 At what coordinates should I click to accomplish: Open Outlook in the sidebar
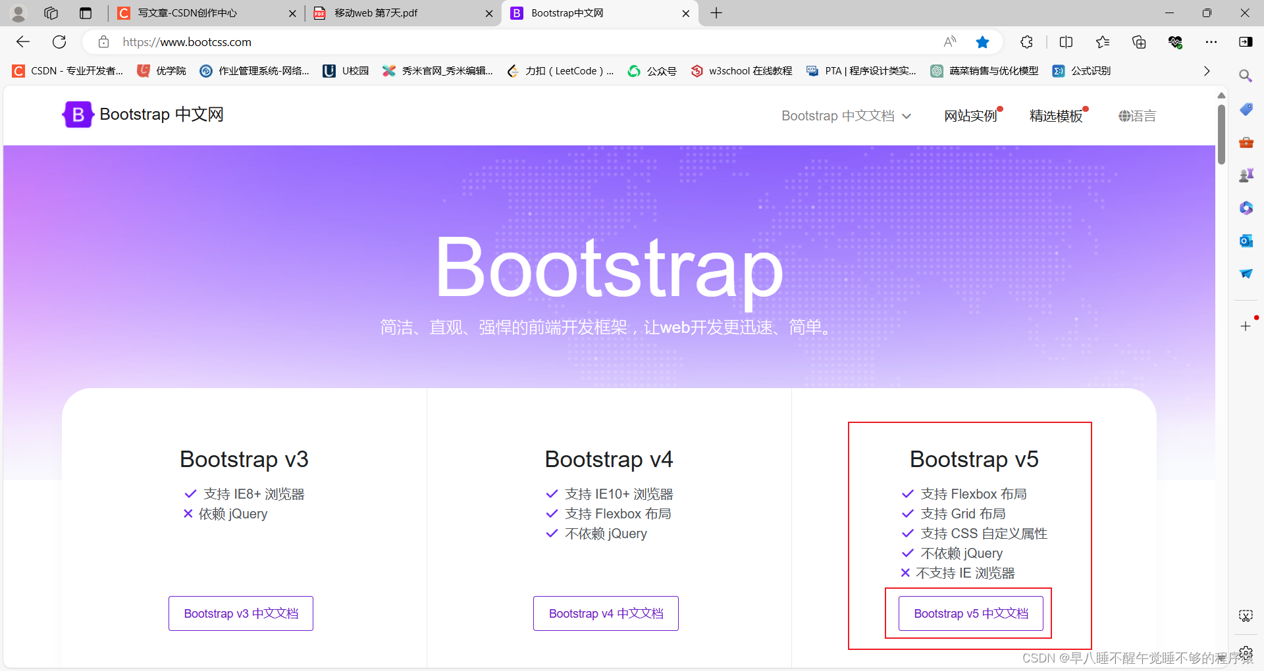click(x=1246, y=241)
